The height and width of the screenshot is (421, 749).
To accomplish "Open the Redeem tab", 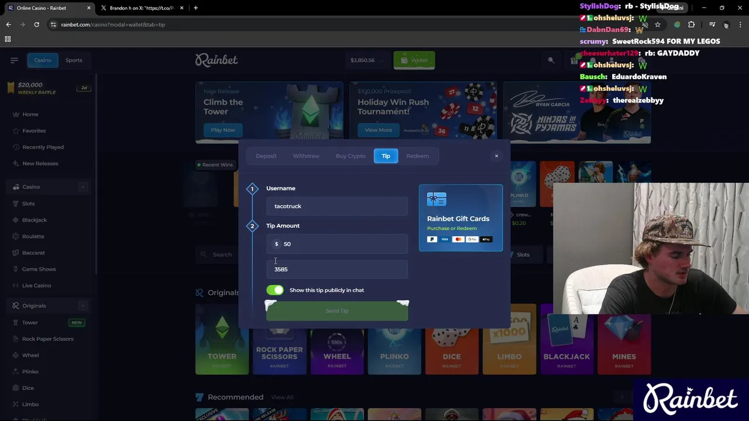I will click(x=417, y=156).
